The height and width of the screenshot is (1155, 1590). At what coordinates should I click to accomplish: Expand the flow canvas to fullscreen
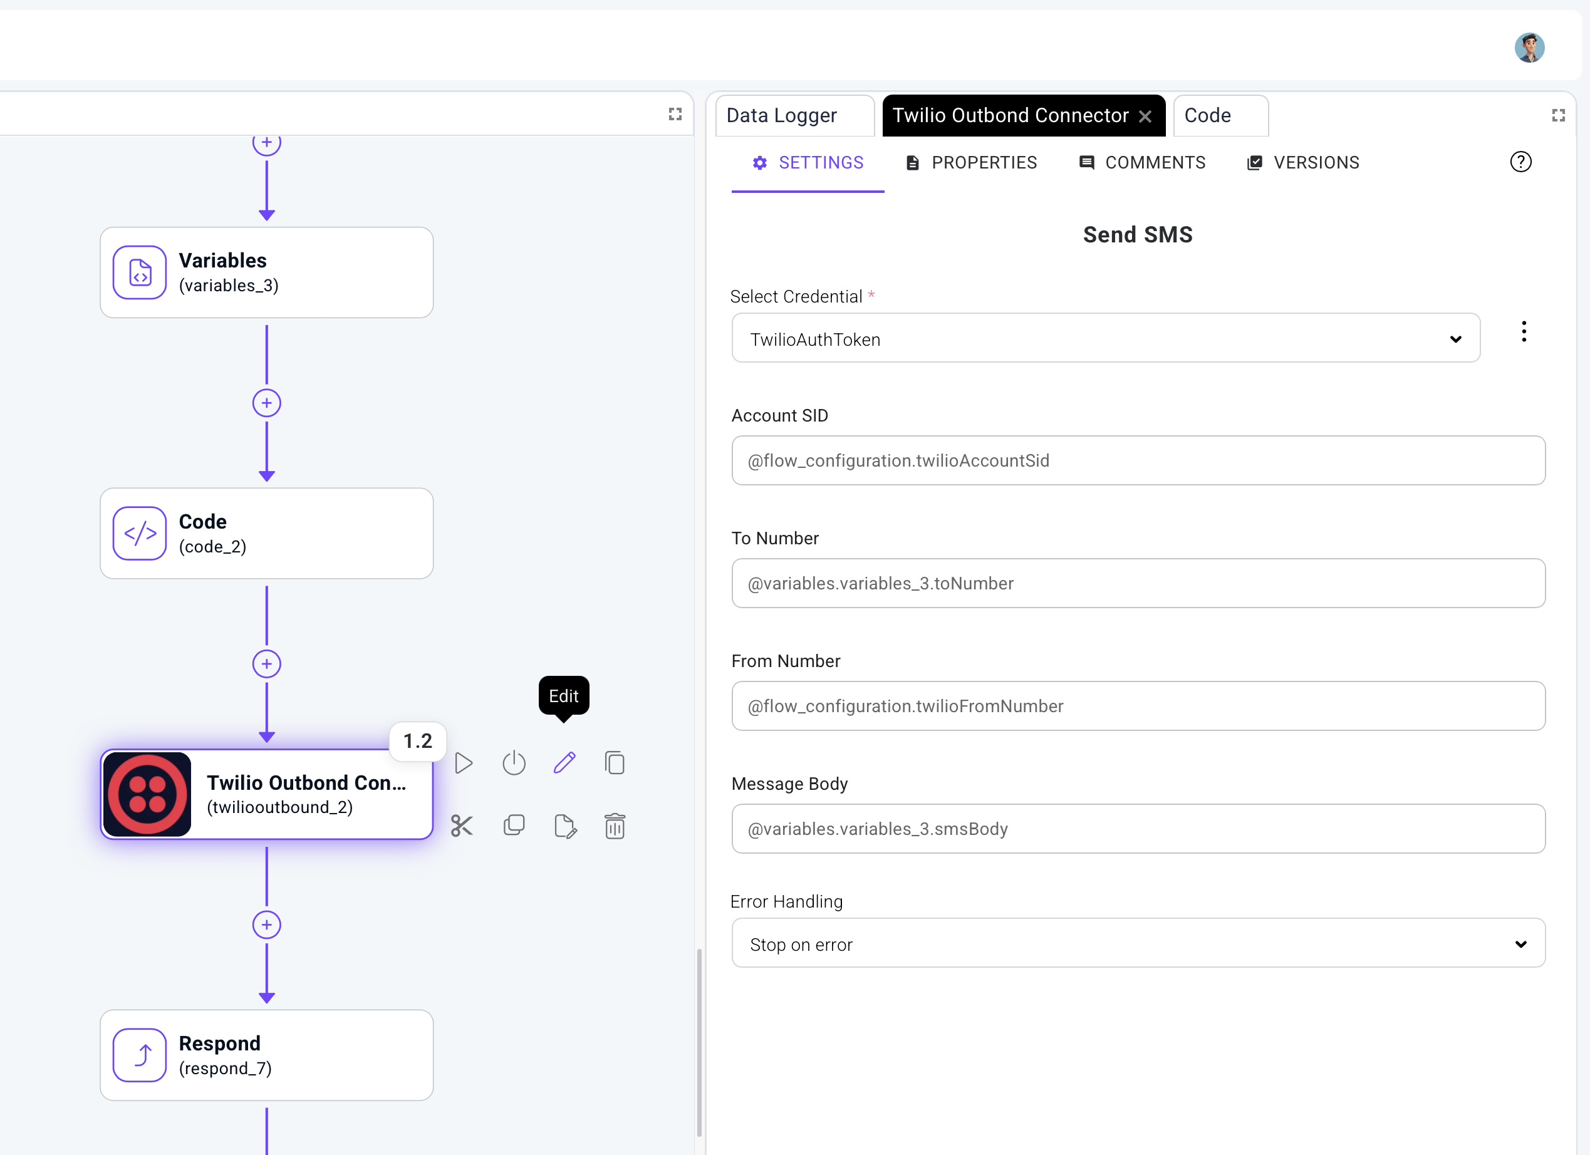(675, 114)
